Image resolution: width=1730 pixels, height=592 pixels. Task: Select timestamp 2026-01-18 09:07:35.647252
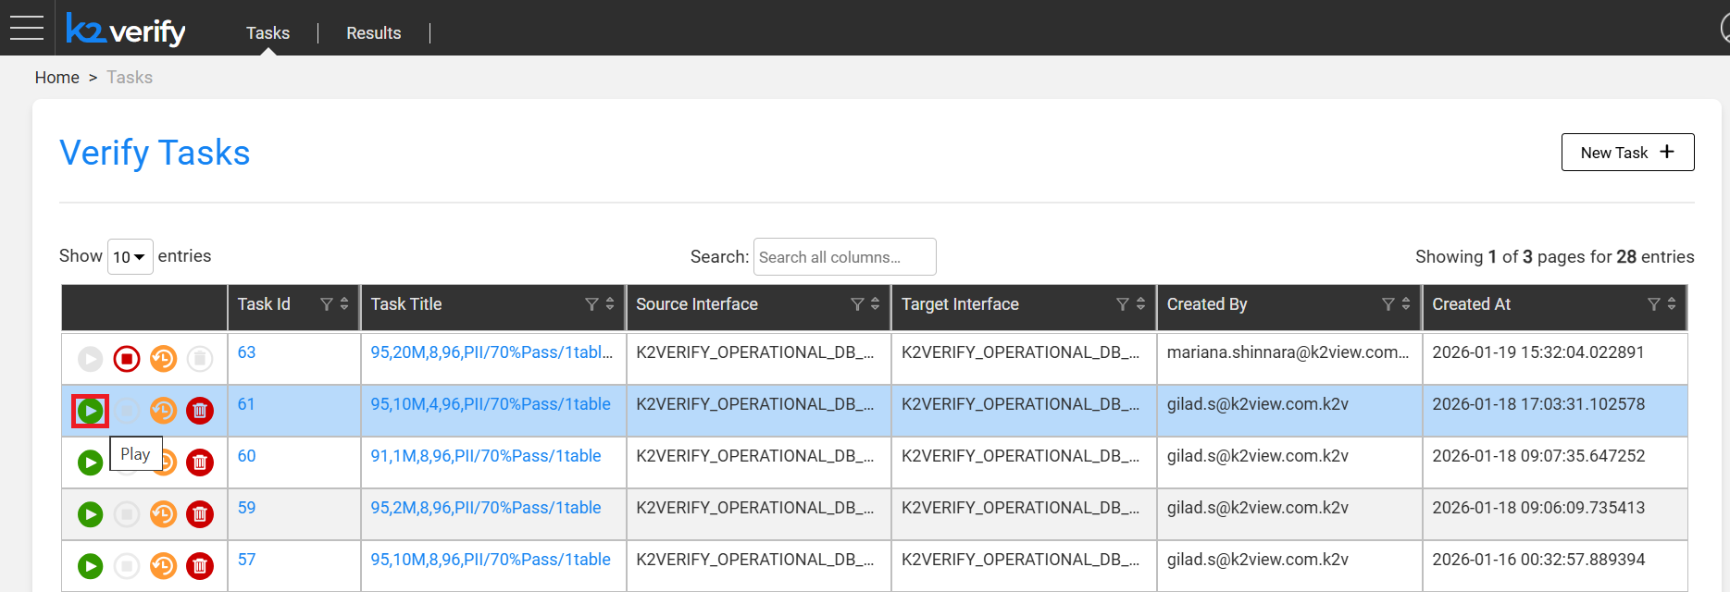(x=1538, y=456)
